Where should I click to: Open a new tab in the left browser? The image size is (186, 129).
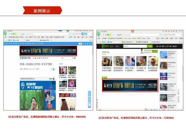pos(51,40)
